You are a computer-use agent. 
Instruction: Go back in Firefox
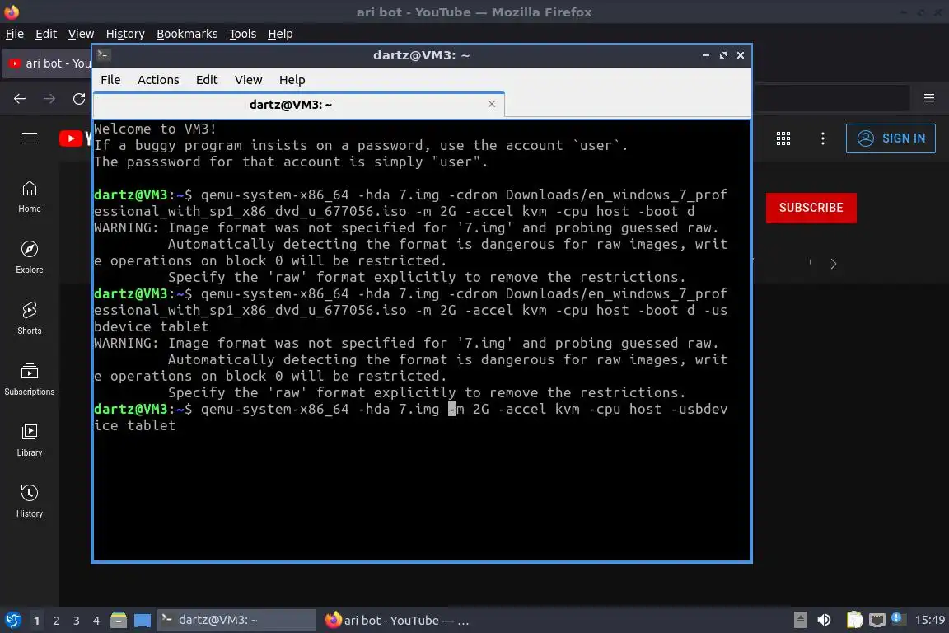(20, 98)
